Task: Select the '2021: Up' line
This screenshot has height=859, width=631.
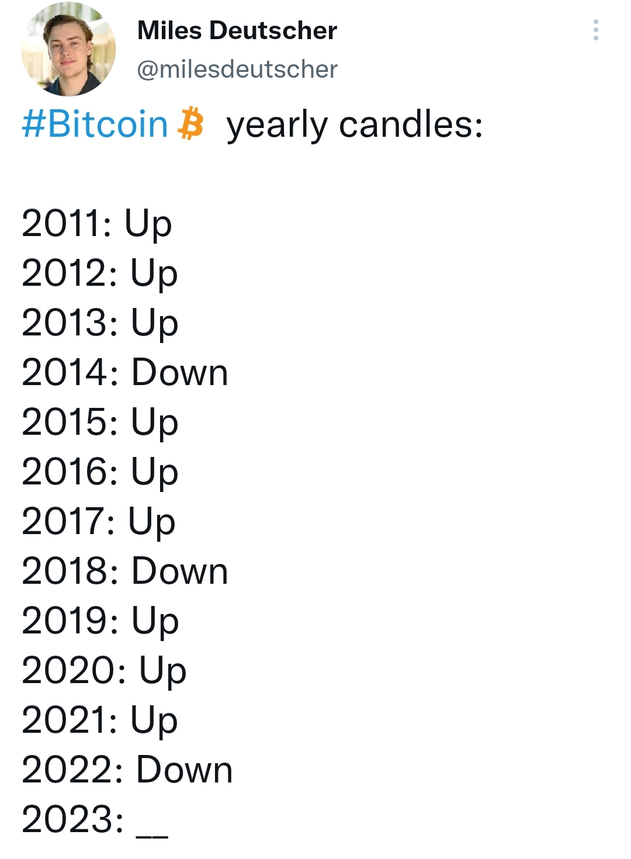Action: tap(99, 721)
